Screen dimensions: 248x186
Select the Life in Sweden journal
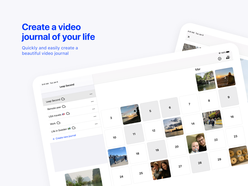pos(74,128)
